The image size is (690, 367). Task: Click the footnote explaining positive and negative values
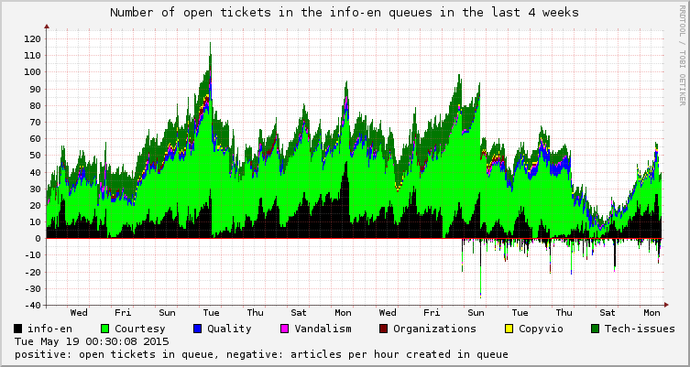coord(261,354)
